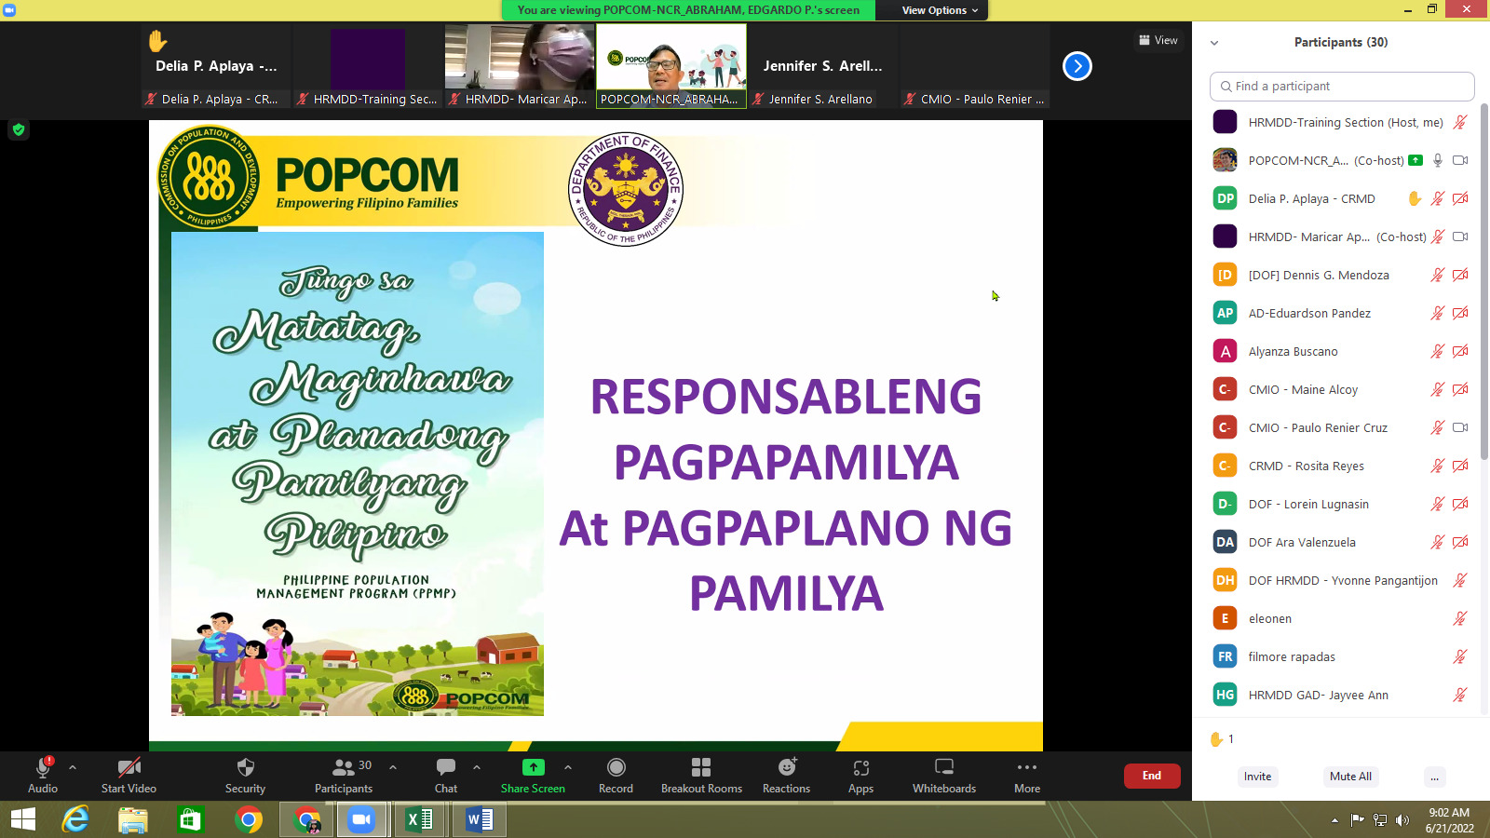Open the View Options dropdown
Viewport: 1490px width, 838px height.
940,10
